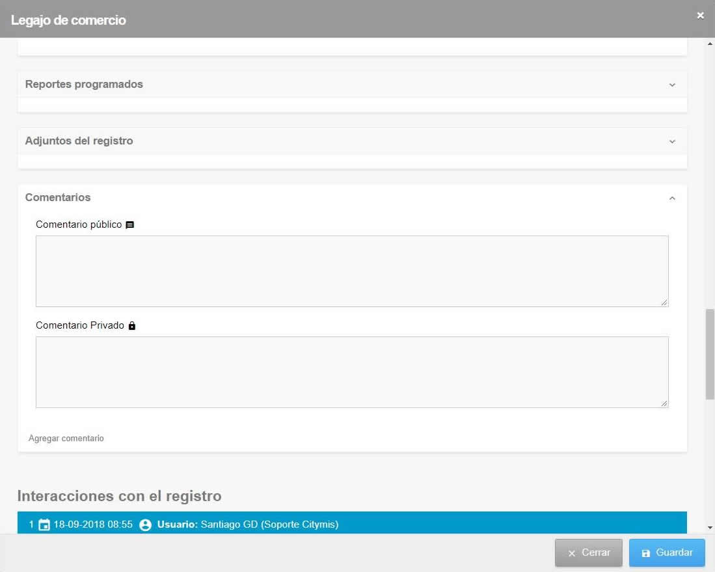Expand the Reportes programados section
The image size is (715, 572).
[x=672, y=85]
